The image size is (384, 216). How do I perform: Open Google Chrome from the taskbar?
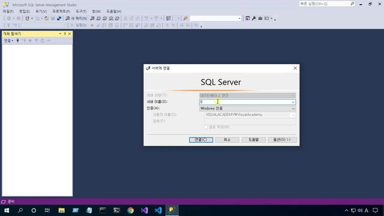[x=131, y=210]
